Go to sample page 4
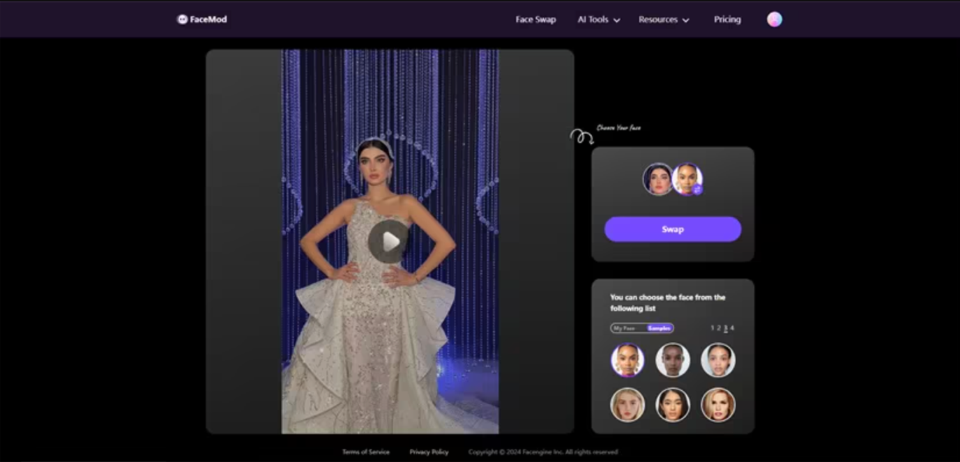This screenshot has width=960, height=462. click(x=732, y=328)
